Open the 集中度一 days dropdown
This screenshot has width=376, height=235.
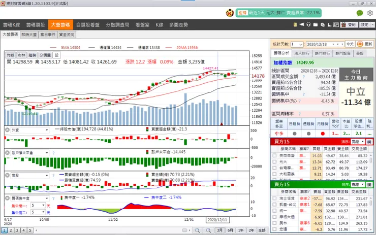coord(38,206)
